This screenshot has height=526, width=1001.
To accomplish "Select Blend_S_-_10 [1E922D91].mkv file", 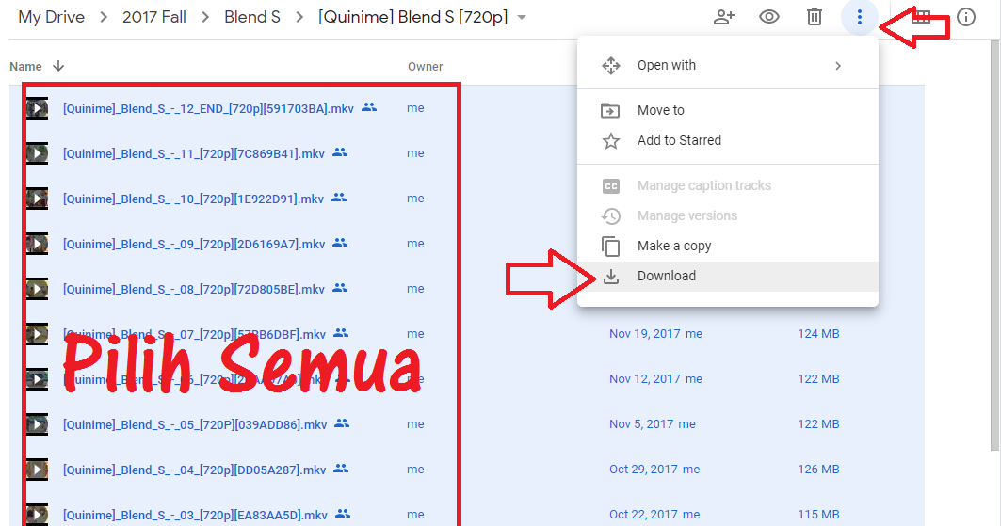I will tap(193, 199).
